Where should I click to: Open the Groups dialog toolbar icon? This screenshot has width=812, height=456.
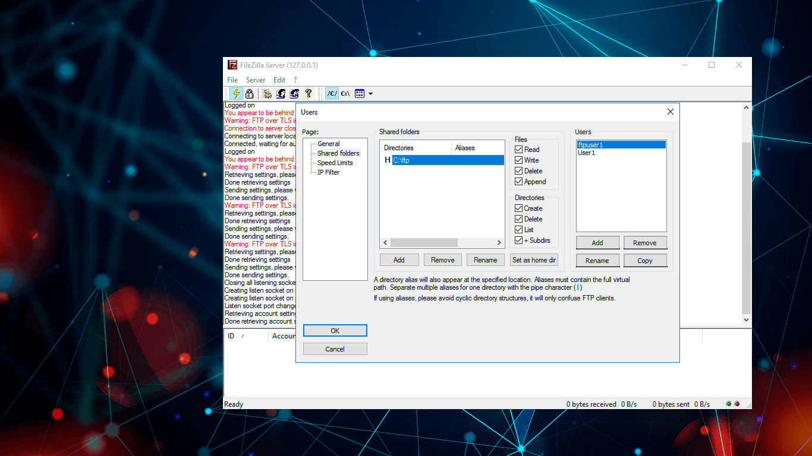(x=294, y=93)
